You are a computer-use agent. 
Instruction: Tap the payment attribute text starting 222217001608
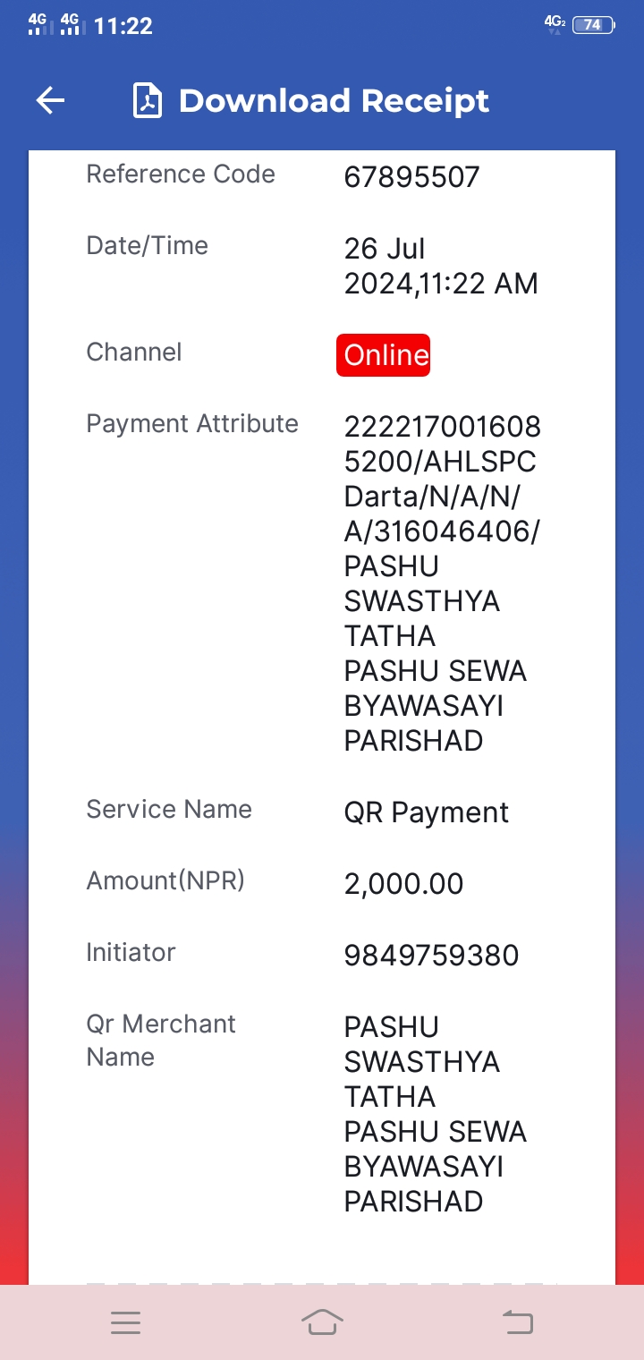coord(443,583)
